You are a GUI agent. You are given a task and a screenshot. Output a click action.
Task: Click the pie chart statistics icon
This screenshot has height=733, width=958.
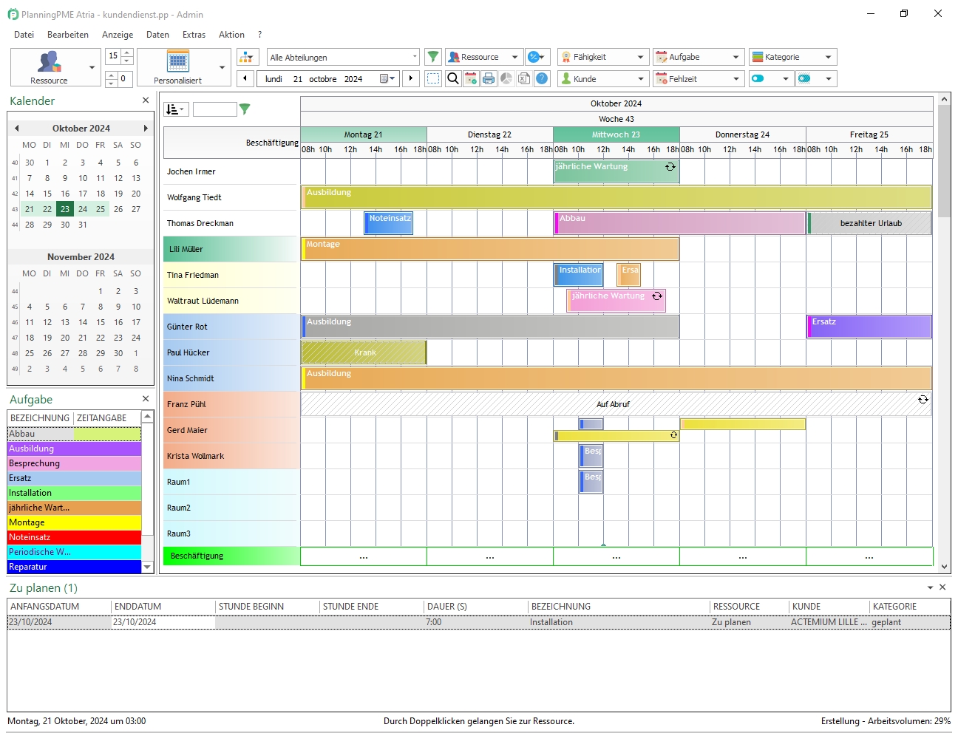[x=506, y=78]
